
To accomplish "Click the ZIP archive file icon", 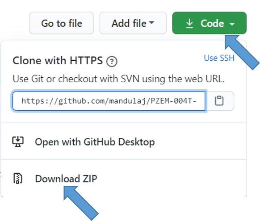I will pyautogui.click(x=18, y=178).
